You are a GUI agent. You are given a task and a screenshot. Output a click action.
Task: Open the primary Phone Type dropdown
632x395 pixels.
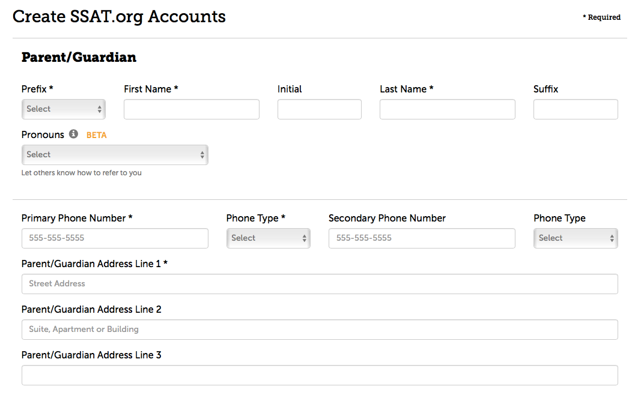269,238
